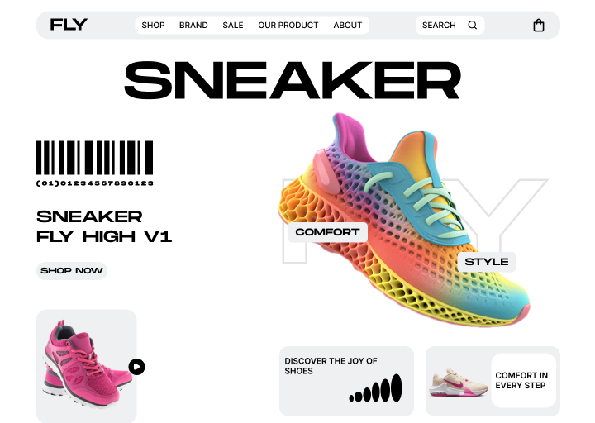This screenshot has width=595, height=423.
Task: Click the Shop Now button
Action: (72, 271)
